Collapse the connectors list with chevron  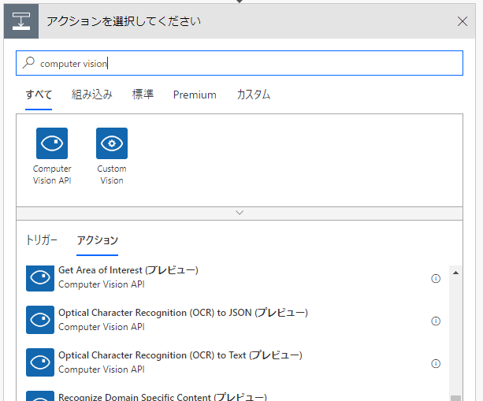[x=240, y=213]
